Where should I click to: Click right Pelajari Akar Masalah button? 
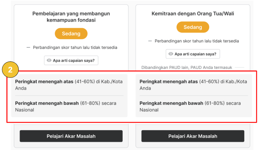[193, 136]
